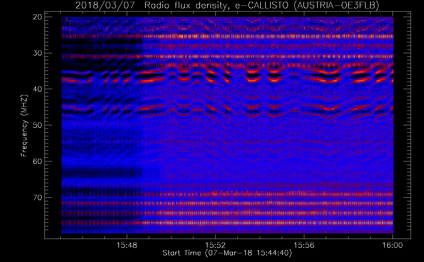Viewport: 424px width, 262px height.
Task: Click the 70 frequency tick label
Action: [x=38, y=197]
